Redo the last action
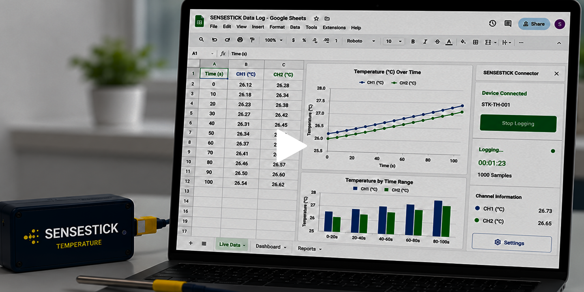 click(227, 40)
